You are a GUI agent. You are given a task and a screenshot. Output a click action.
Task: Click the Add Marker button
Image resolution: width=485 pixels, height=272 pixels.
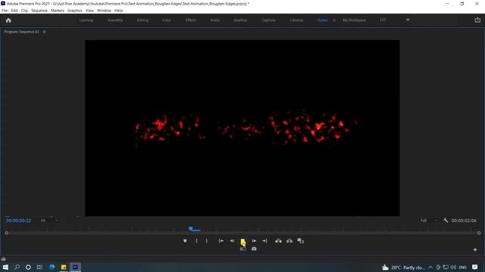pos(185,241)
